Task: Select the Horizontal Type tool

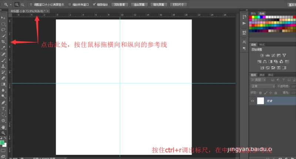Action: (3, 108)
